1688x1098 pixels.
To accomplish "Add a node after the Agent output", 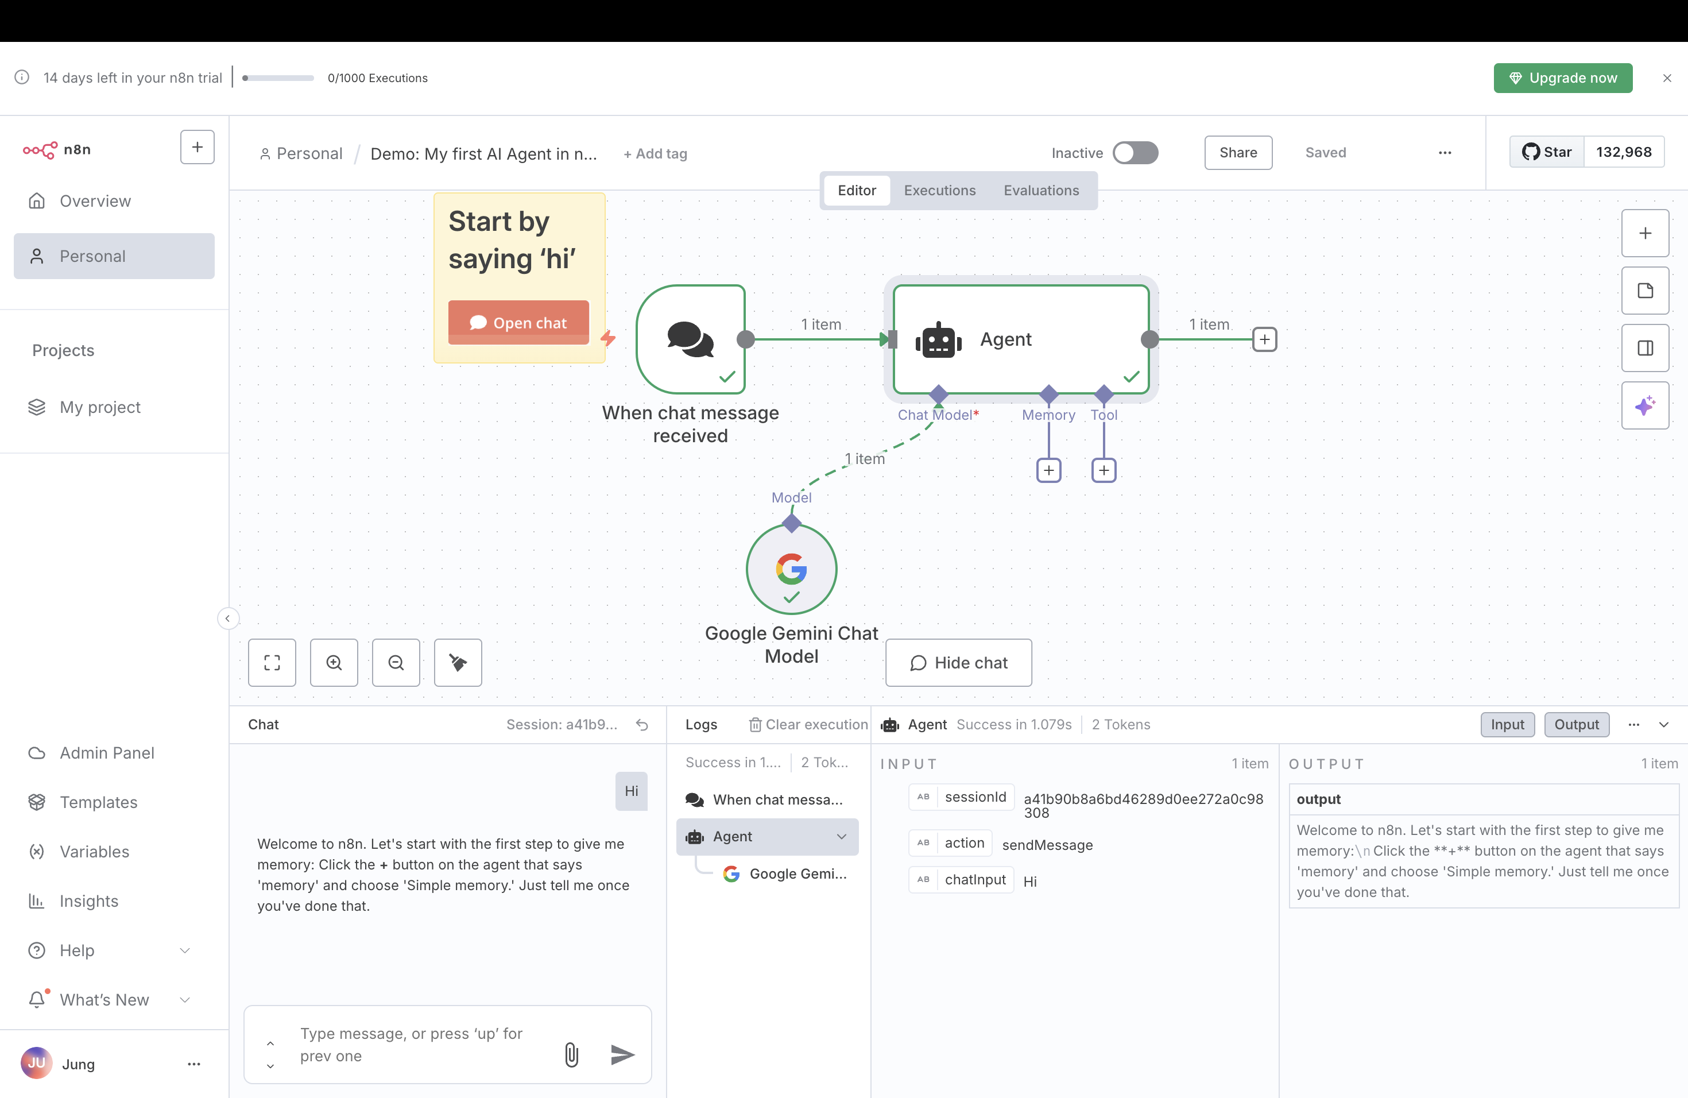I will pos(1265,339).
